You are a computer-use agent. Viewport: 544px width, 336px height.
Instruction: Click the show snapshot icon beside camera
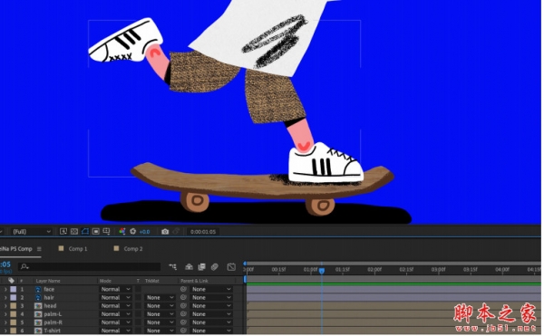pyautogui.click(x=176, y=232)
